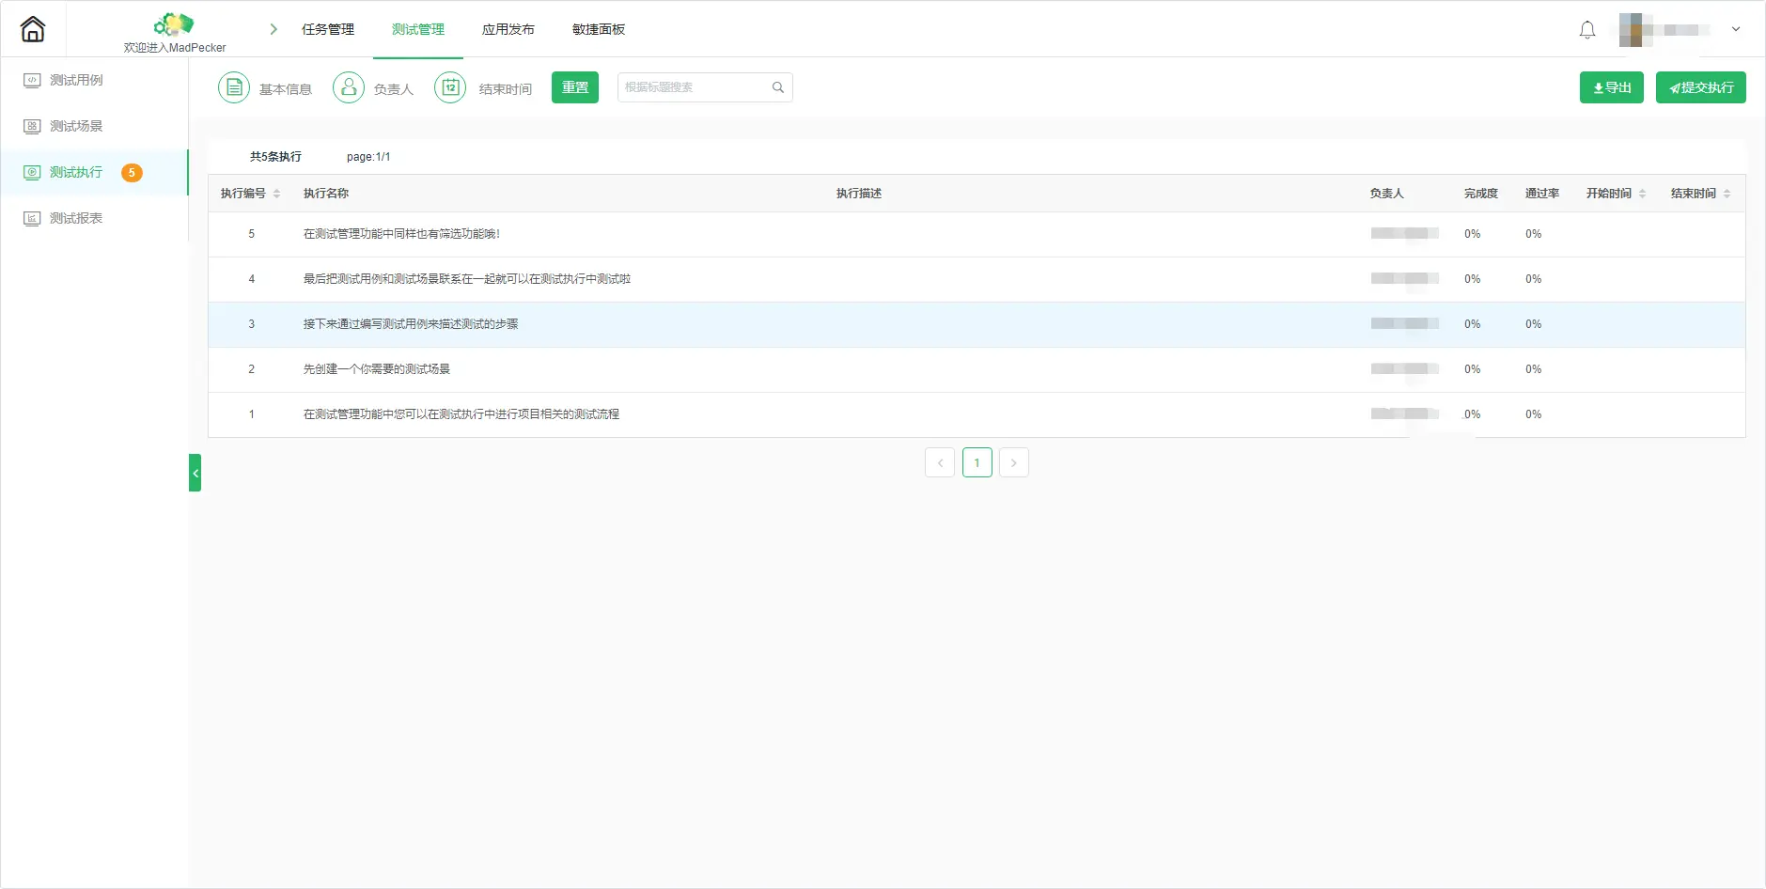Collapse the sidebar with the green handle
1766x889 pixels.
195,473
